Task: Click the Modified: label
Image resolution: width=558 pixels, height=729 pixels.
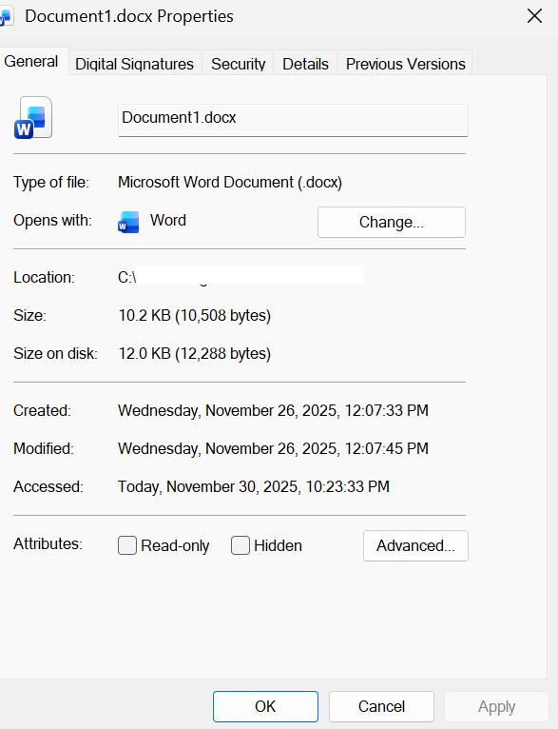Action: 44,449
